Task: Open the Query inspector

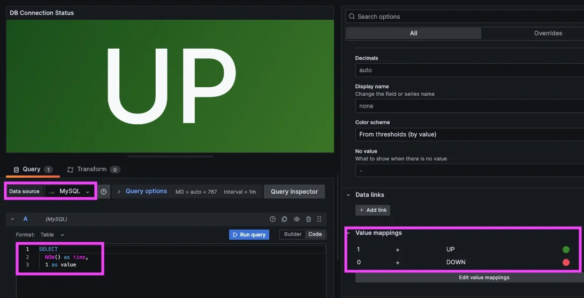Action: [x=294, y=192]
